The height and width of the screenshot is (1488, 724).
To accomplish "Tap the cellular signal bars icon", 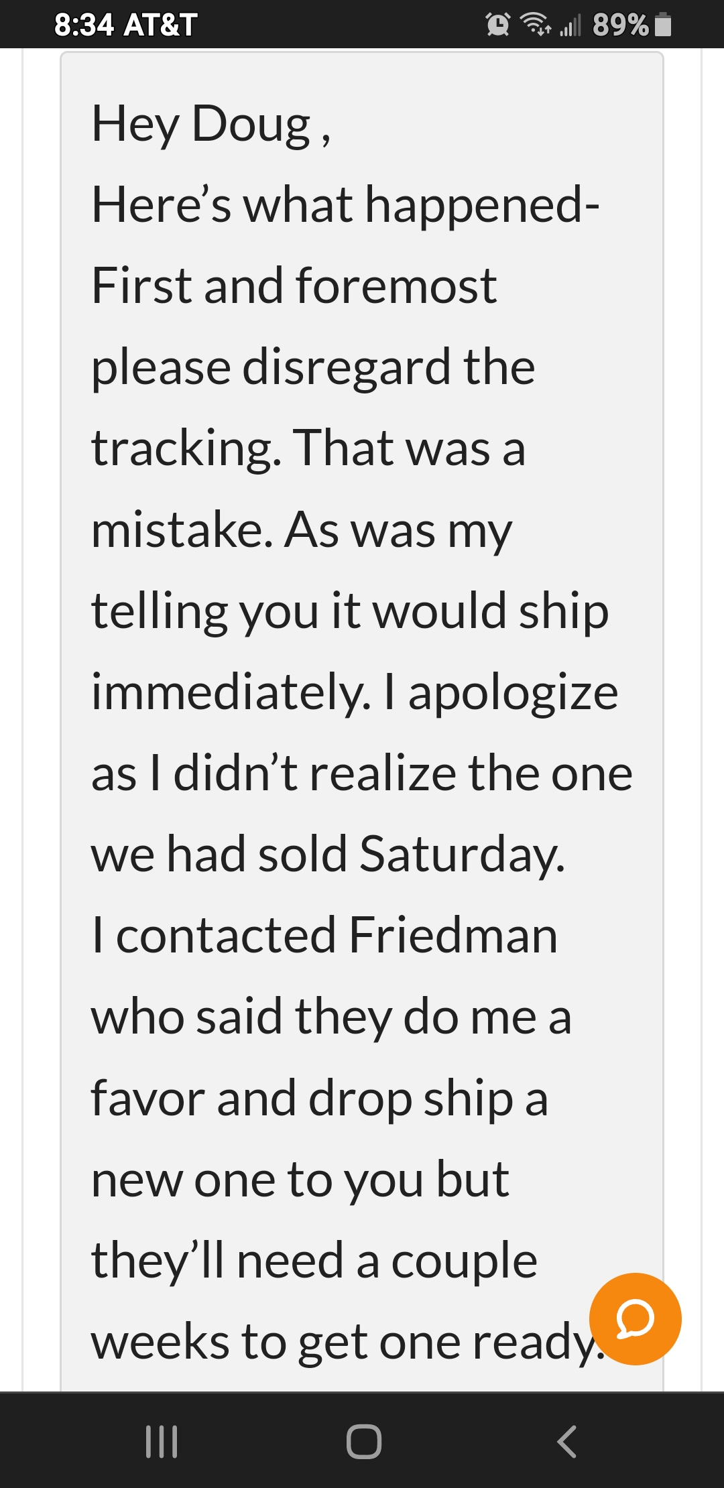I will (x=570, y=25).
